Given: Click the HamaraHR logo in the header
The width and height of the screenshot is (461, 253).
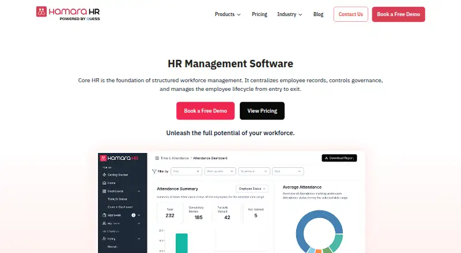Looking at the screenshot, I should [68, 13].
